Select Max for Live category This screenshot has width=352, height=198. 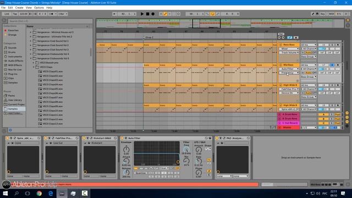15,70
